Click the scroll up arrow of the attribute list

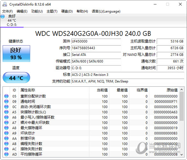(182, 90)
